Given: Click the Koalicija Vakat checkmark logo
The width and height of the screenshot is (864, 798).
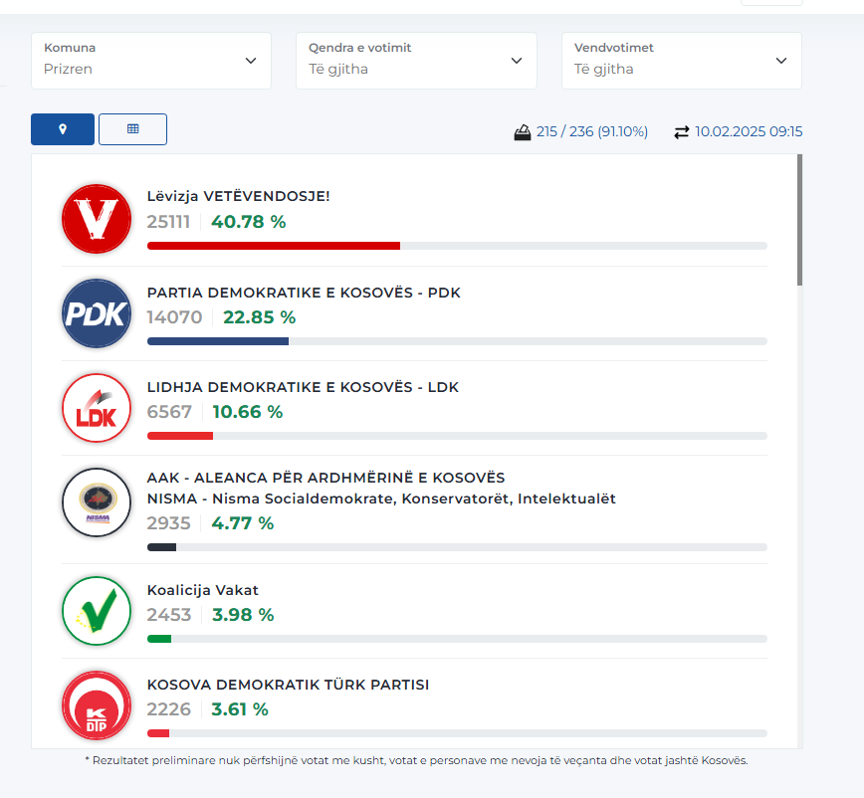Looking at the screenshot, I should [97, 611].
